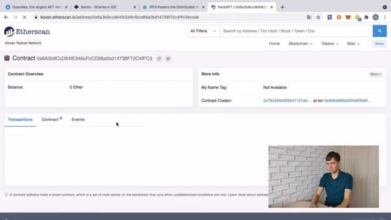
Task: Click the browser back arrow
Action: [6, 17]
